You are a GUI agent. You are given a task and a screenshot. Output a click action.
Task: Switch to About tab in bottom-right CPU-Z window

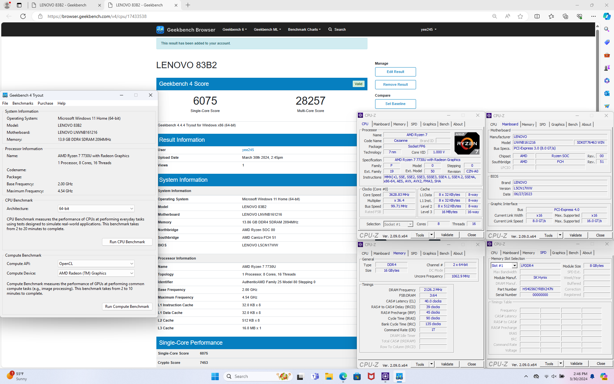pyautogui.click(x=587, y=253)
